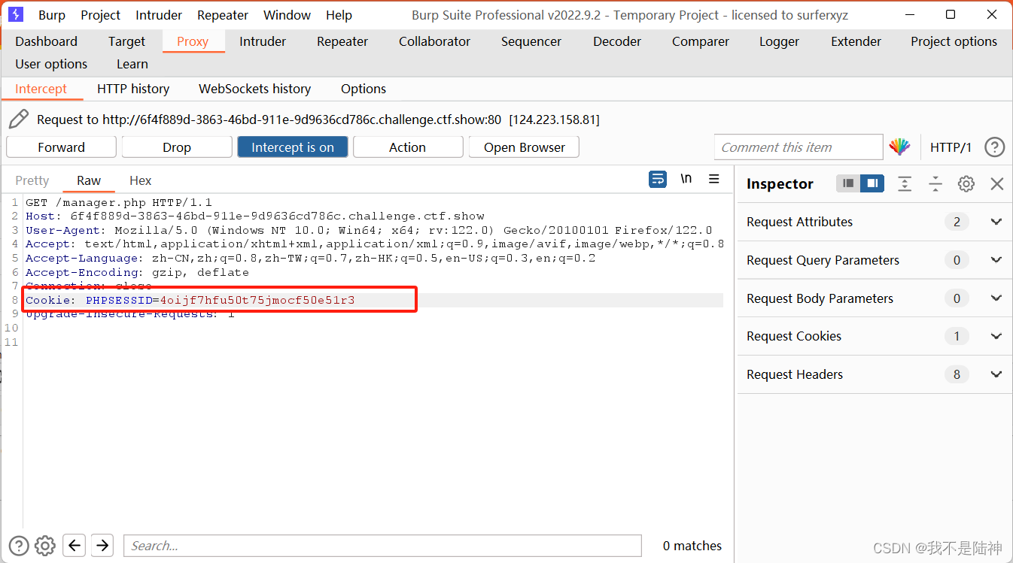Select the Proxy tab

tap(193, 41)
